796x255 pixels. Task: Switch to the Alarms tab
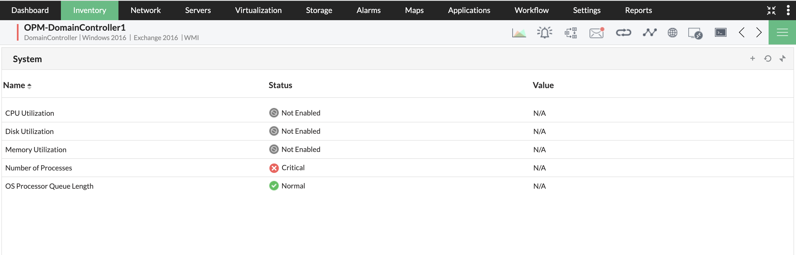point(368,10)
